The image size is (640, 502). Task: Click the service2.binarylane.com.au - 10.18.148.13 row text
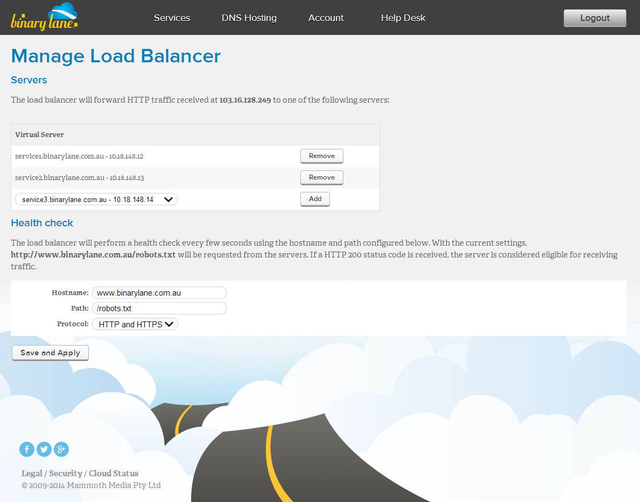(x=79, y=178)
